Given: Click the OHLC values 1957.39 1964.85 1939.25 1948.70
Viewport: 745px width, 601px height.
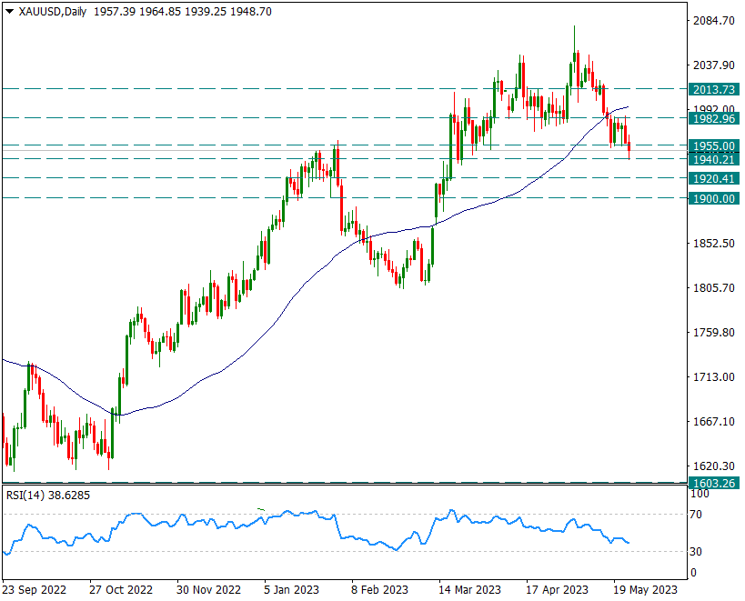Looking at the screenshot, I should [x=183, y=12].
